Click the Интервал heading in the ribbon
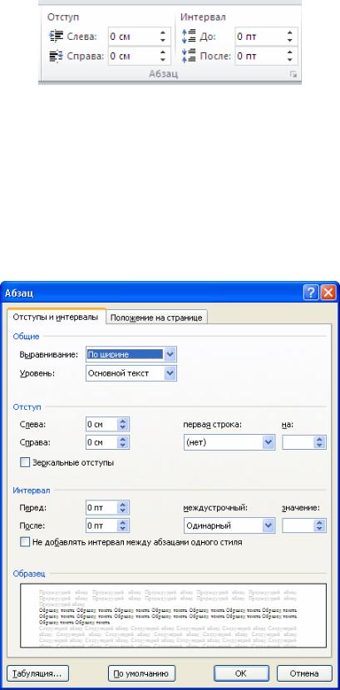Image resolution: width=340 pixels, height=690 pixels. (x=203, y=17)
